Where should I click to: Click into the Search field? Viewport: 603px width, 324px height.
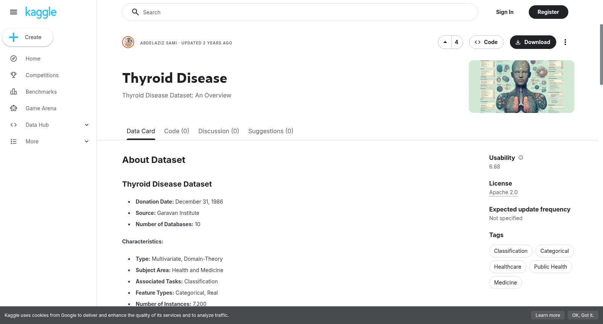pos(300,12)
